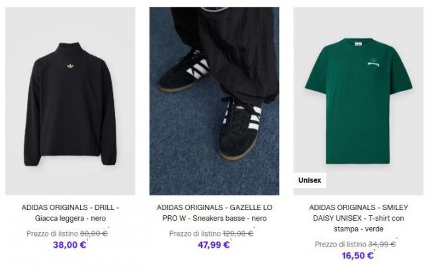This screenshot has width=430, height=273.
Task: Click the stampa - verde description line
Action: [x=359, y=229]
